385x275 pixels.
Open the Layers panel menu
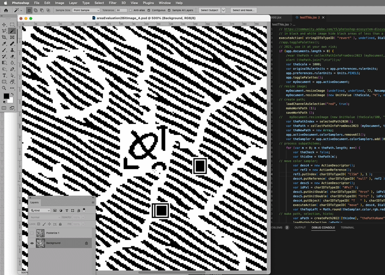point(93,202)
